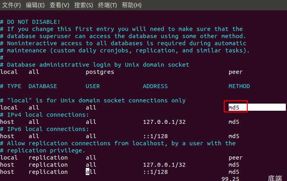
Task: Open the 编辑(E) menu
Action: (x=35, y=5)
